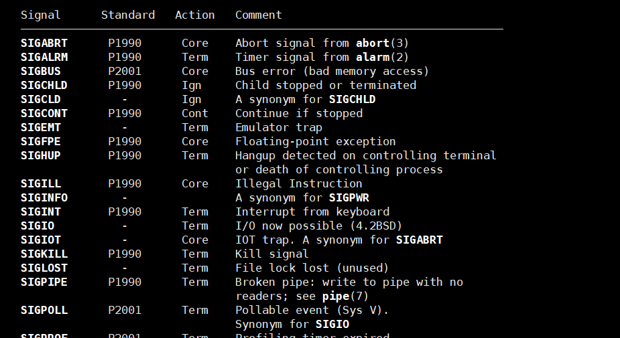Viewport: 620px width, 338px height.
Task: Select the SIGALRM row label
Action: (44, 58)
